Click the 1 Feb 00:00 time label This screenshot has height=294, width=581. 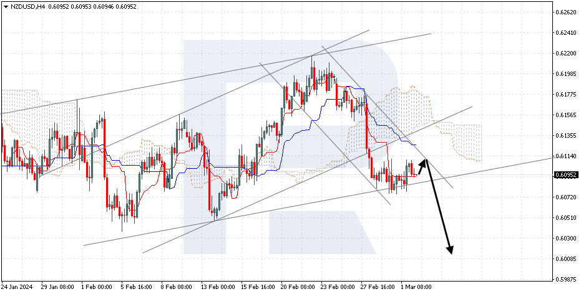click(x=97, y=287)
